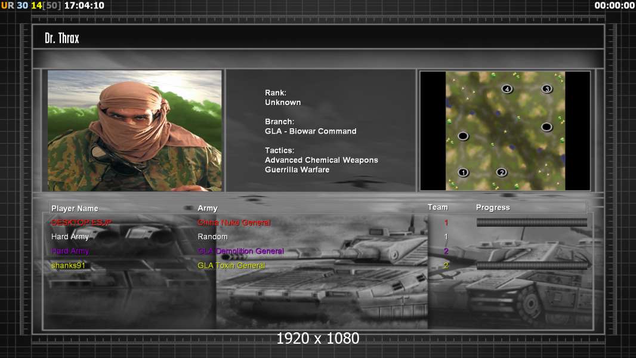636x358 pixels.
Task: Click the Dr. Thrax title text
Action: click(62, 38)
